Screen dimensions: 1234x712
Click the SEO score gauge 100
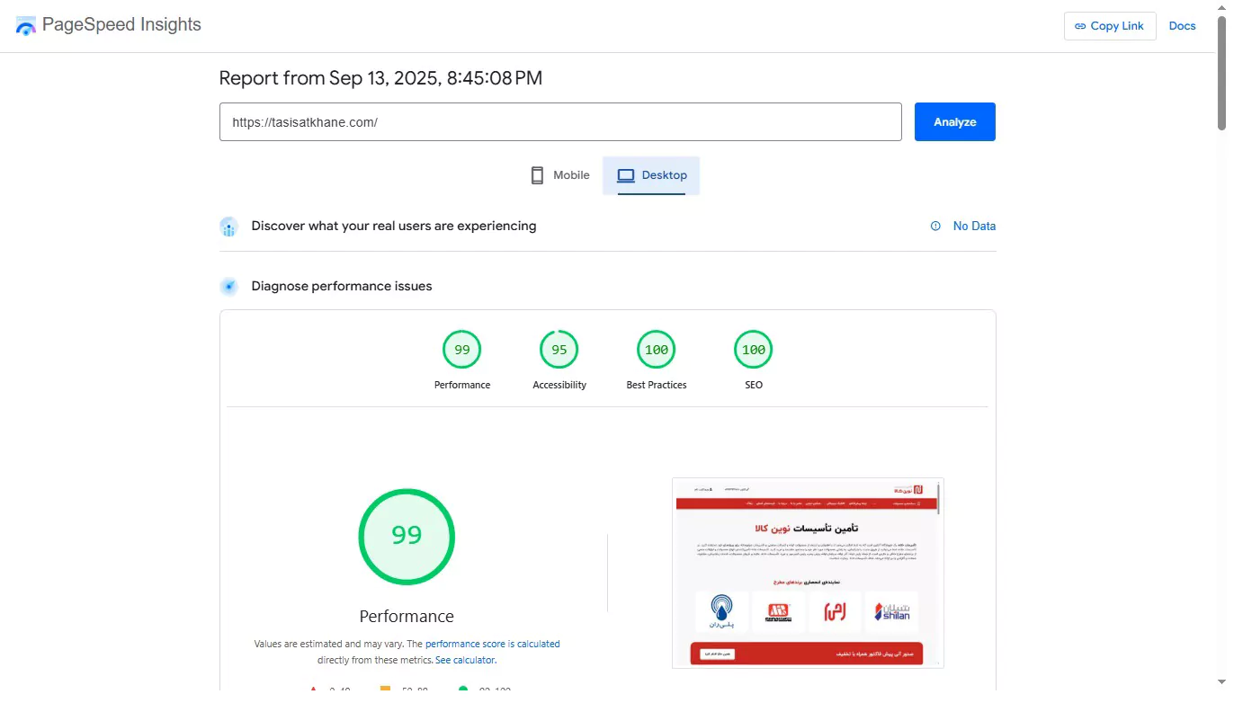pyautogui.click(x=753, y=350)
